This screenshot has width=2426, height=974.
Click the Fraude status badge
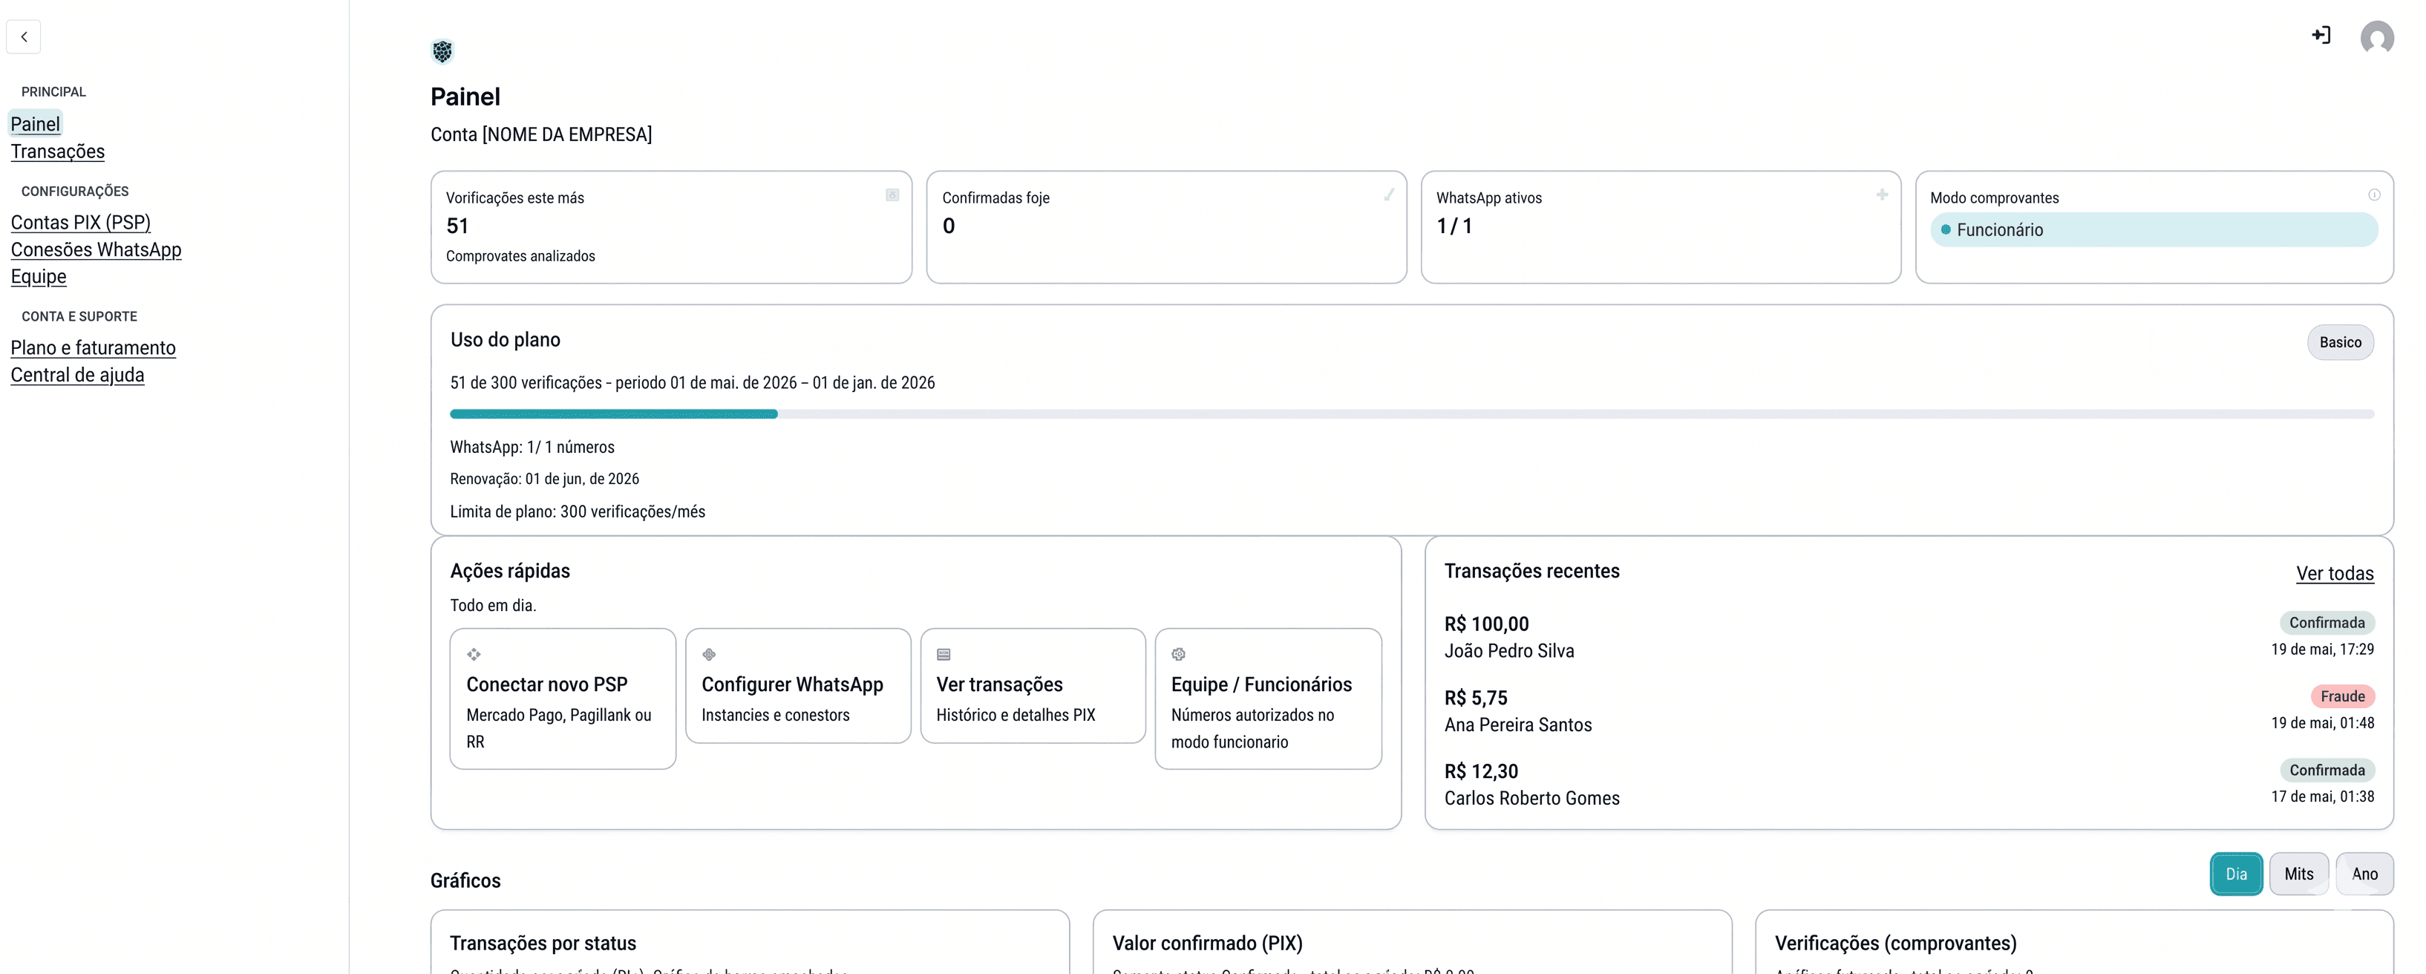coord(2342,696)
